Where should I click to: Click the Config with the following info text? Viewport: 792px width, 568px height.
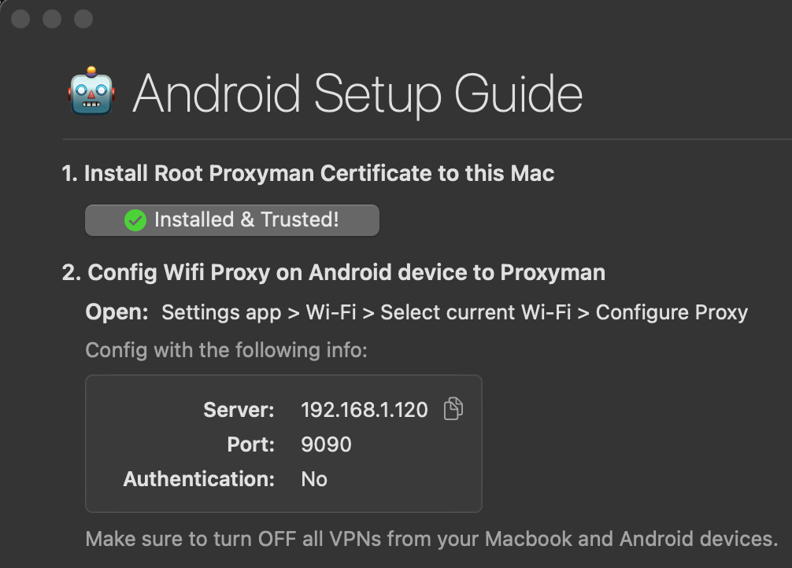click(x=226, y=350)
